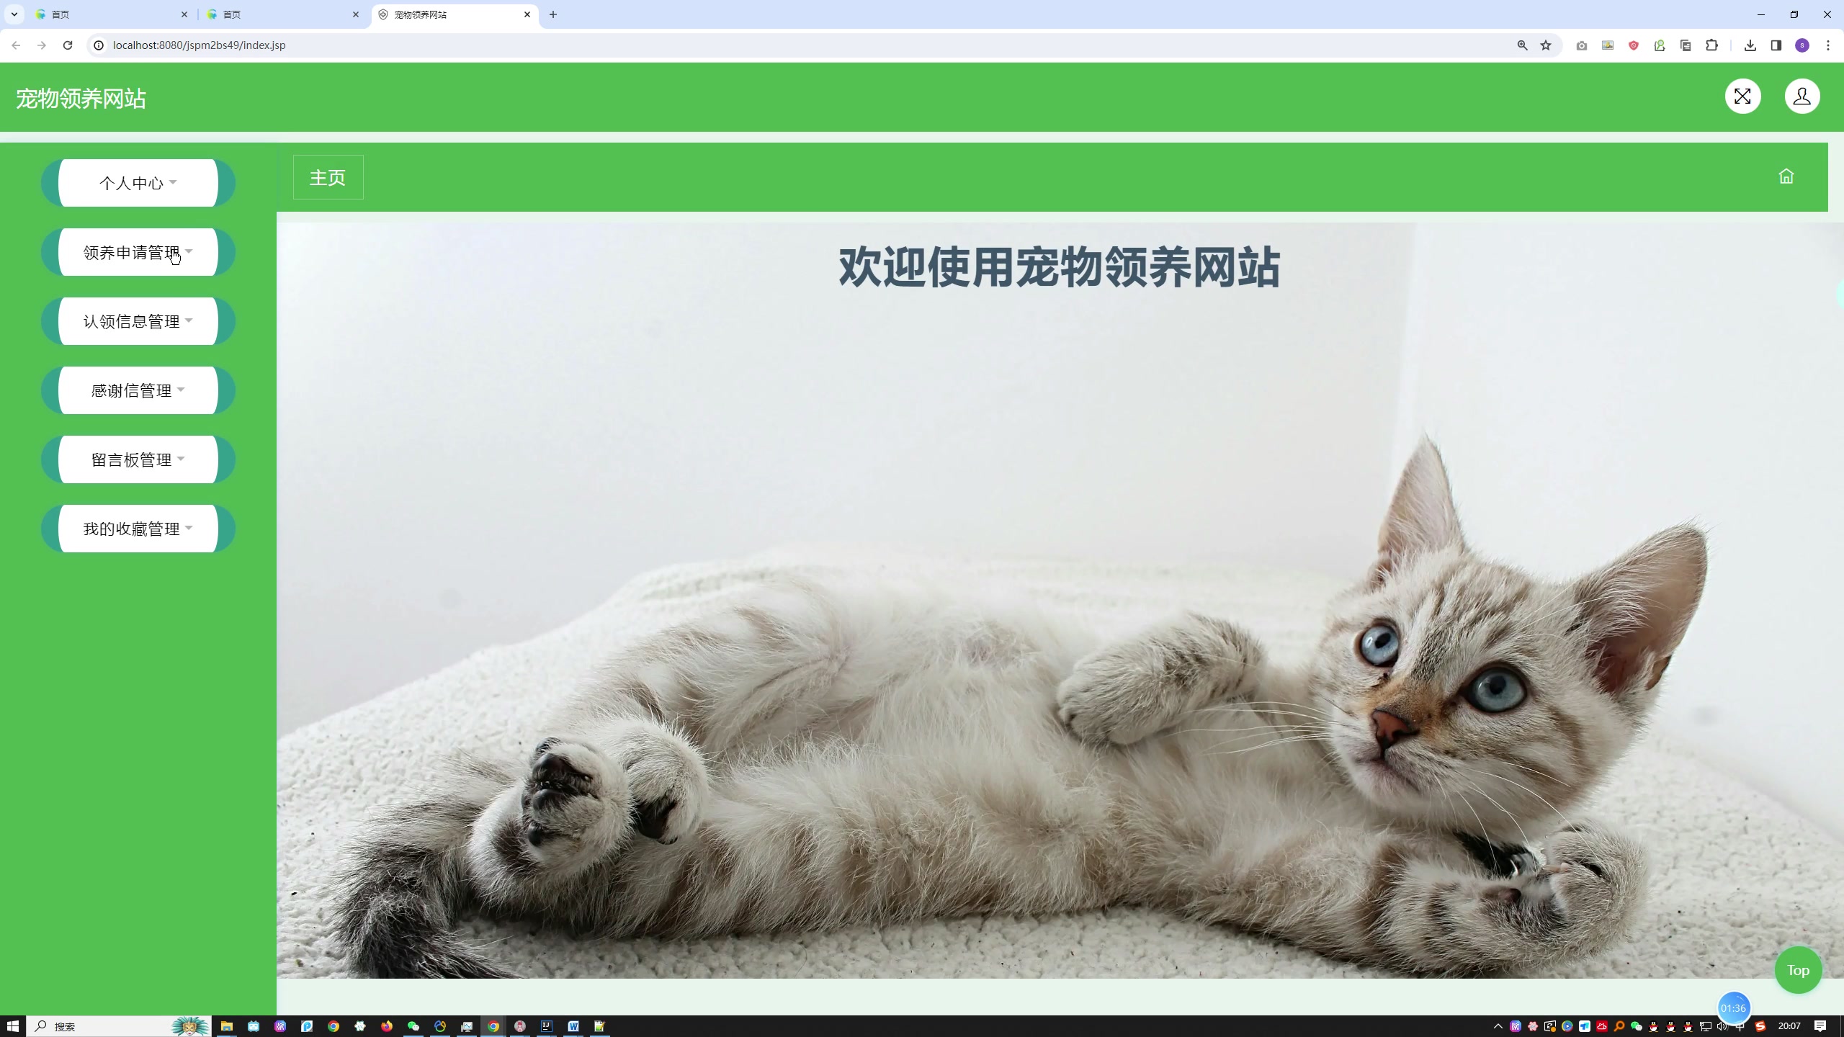This screenshot has height=1037, width=1844.
Task: Click the forward navigation arrow
Action: (42, 45)
